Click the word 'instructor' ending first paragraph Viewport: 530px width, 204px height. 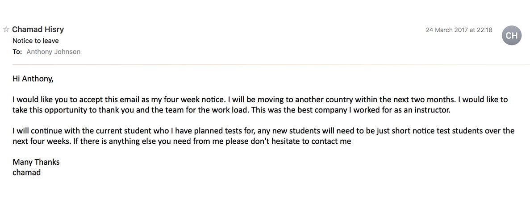434,110
